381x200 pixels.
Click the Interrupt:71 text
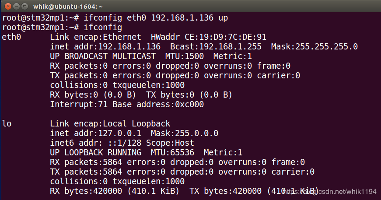[x=79, y=104]
